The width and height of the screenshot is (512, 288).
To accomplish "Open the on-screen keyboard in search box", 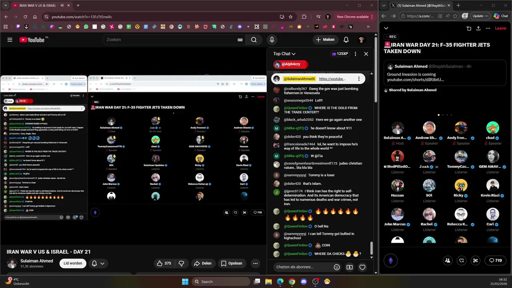I will pyautogui.click(x=240, y=40).
